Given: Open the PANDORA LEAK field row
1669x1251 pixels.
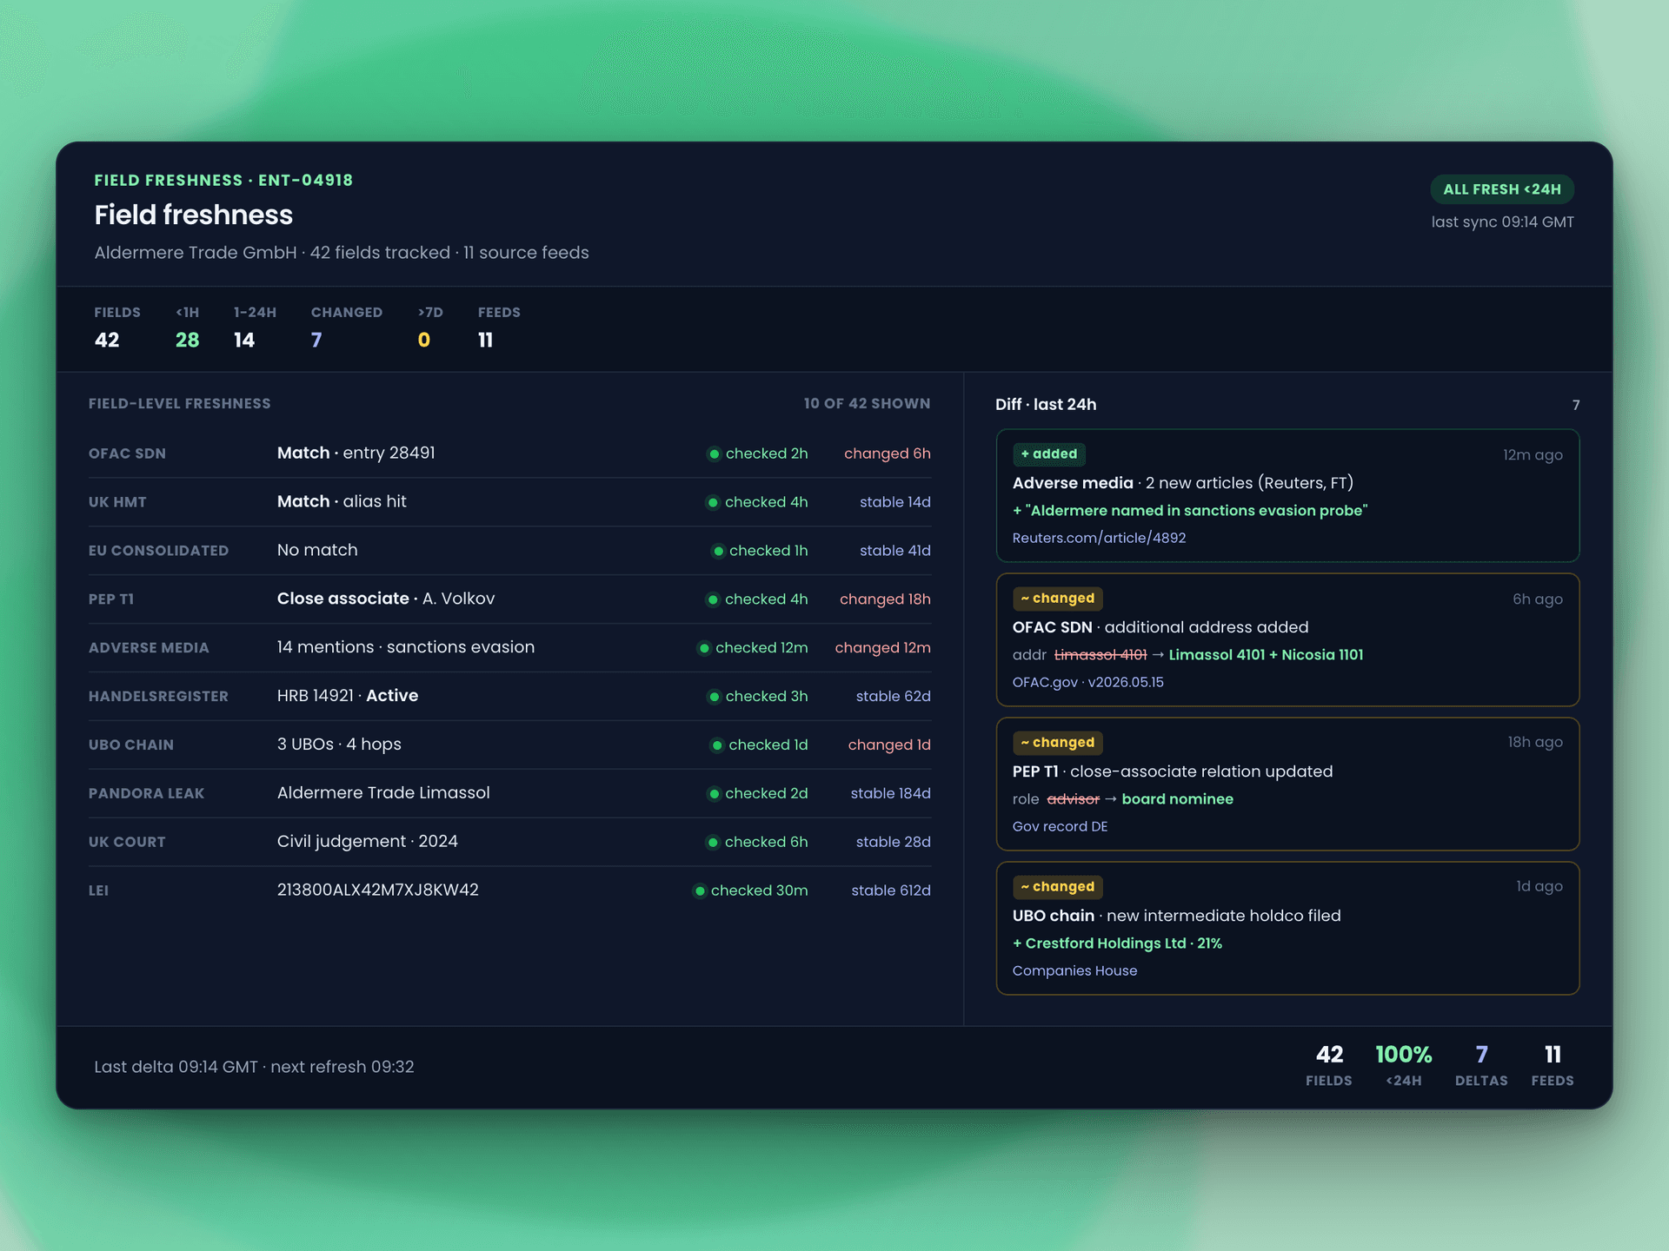Looking at the screenshot, I should tap(509, 793).
